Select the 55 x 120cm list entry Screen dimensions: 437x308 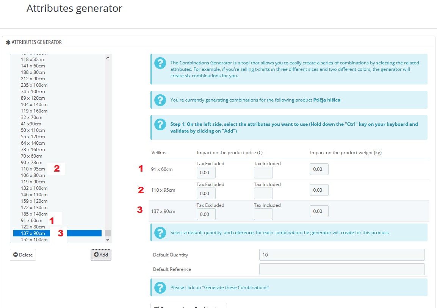tap(33, 136)
